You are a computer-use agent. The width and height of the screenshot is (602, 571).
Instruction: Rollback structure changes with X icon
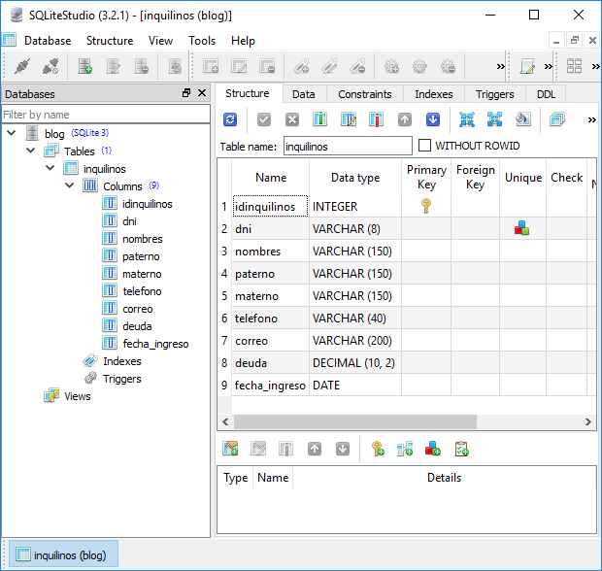tap(292, 119)
